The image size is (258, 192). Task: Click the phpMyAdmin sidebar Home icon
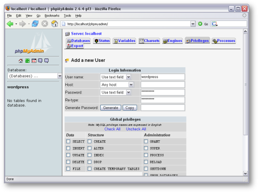20,61
